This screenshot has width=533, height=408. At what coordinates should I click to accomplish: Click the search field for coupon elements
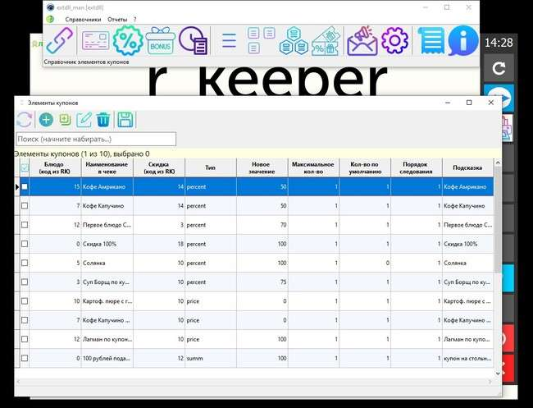pyautogui.click(x=96, y=140)
